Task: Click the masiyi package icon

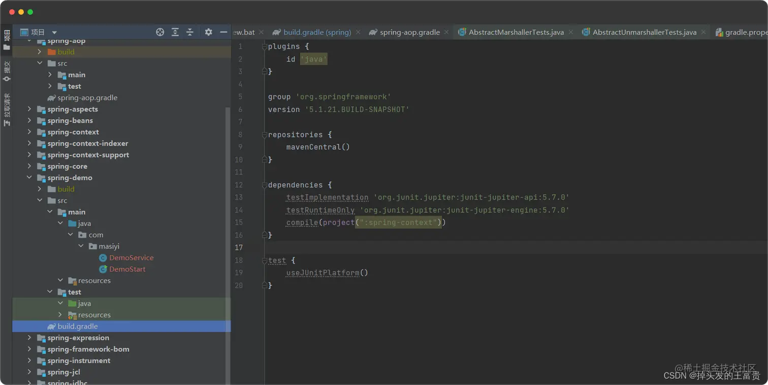Action: 93,246
